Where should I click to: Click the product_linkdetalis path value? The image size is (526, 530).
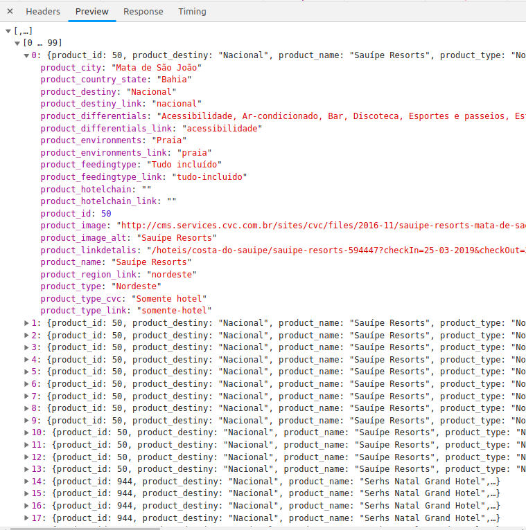pos(336,250)
